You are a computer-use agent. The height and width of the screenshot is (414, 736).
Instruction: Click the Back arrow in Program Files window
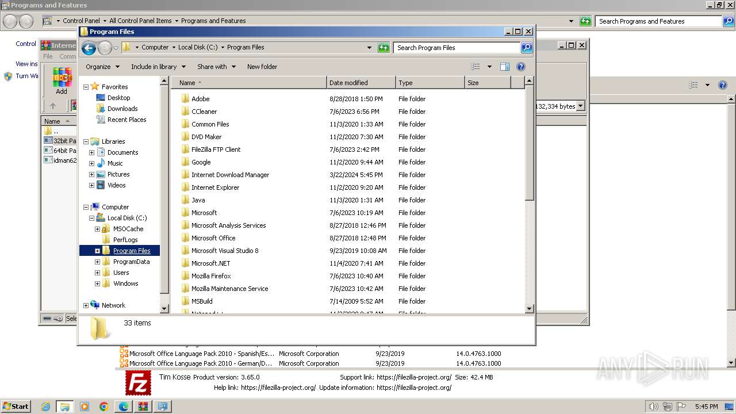pyautogui.click(x=89, y=48)
